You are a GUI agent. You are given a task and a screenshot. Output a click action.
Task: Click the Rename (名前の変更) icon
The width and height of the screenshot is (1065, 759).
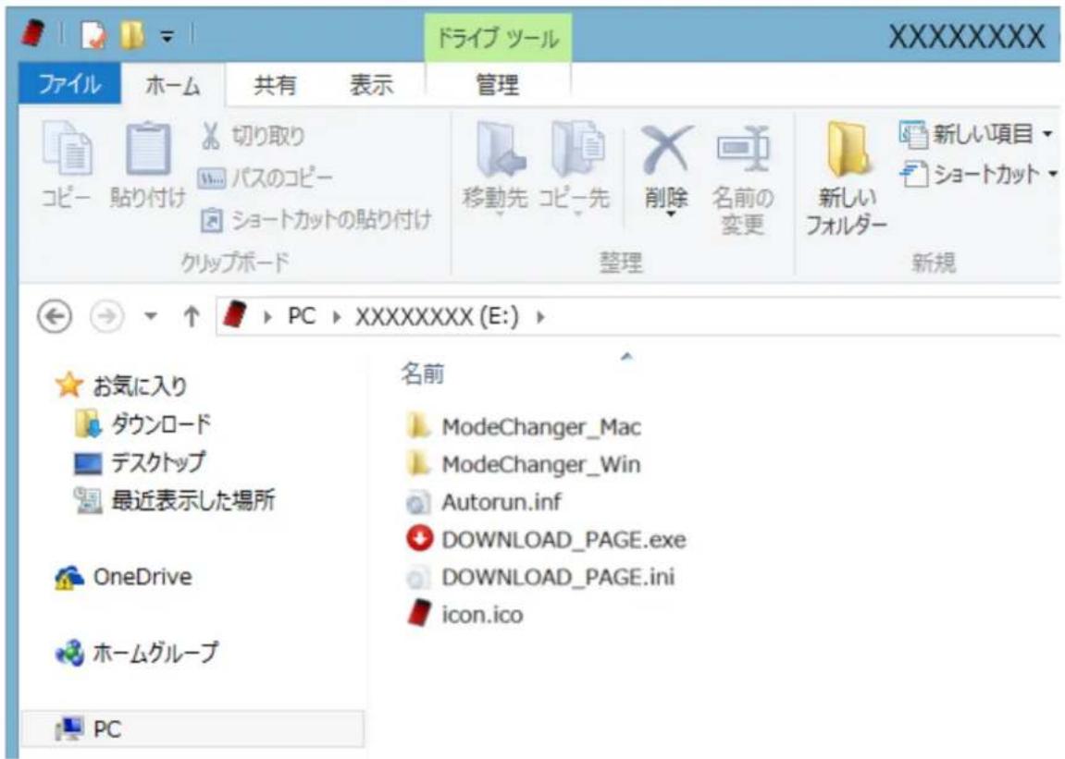coord(742,149)
